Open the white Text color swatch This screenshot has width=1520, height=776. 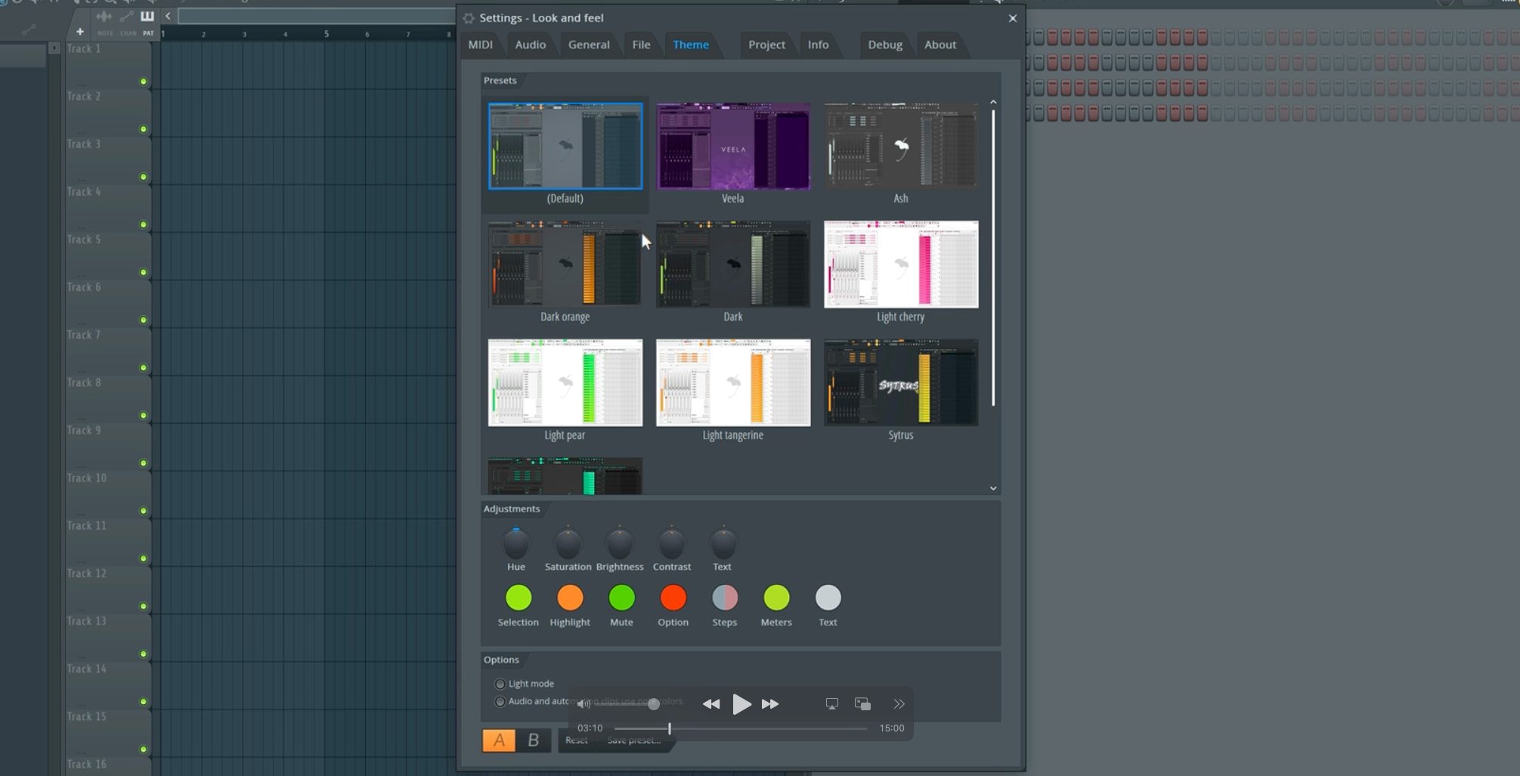[828, 598]
